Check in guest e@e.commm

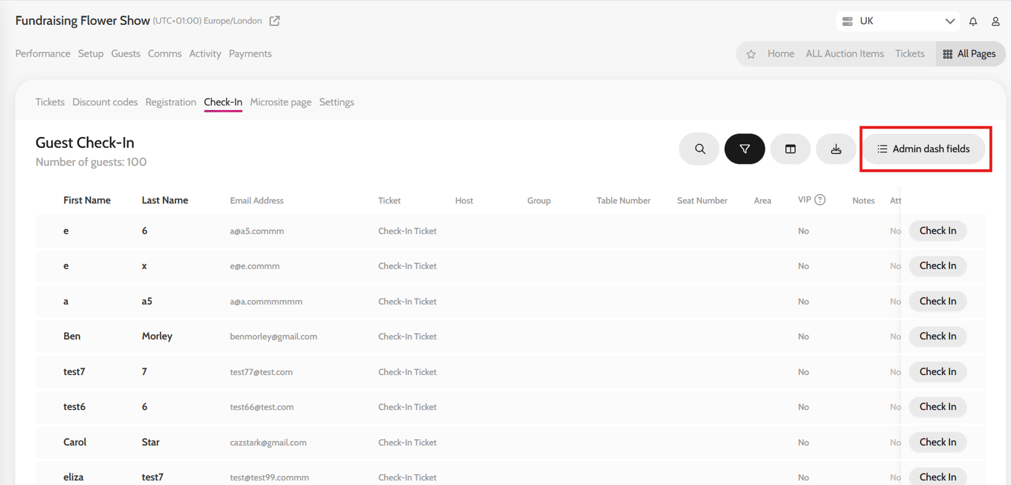coord(937,266)
